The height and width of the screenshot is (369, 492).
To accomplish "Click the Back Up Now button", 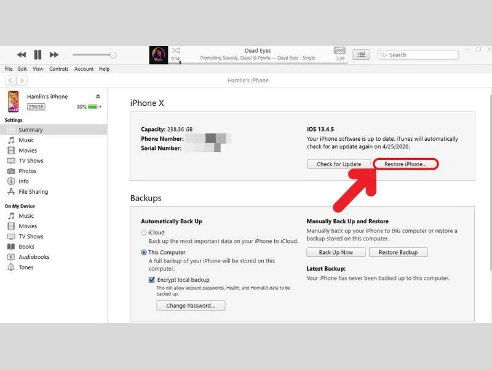I will click(x=336, y=252).
